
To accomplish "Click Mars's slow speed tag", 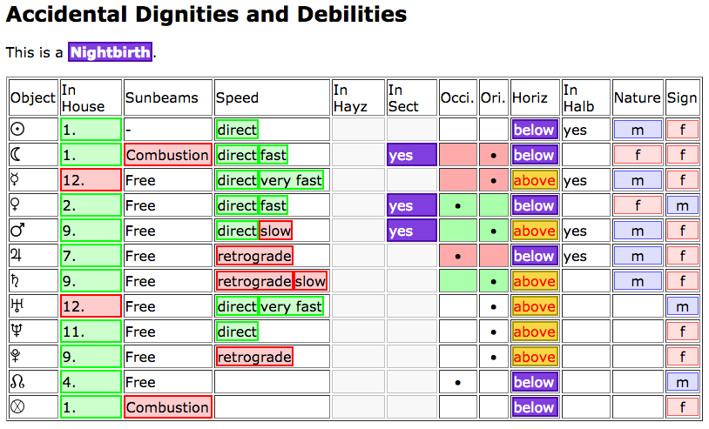I will coord(275,231).
